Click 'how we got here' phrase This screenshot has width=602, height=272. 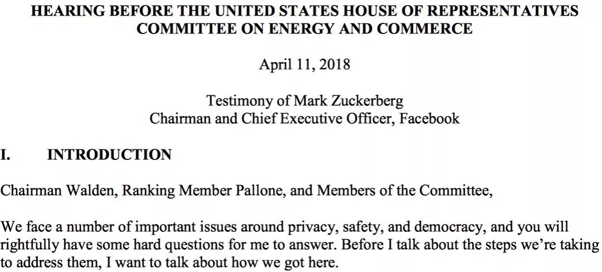pyautogui.click(x=291, y=263)
